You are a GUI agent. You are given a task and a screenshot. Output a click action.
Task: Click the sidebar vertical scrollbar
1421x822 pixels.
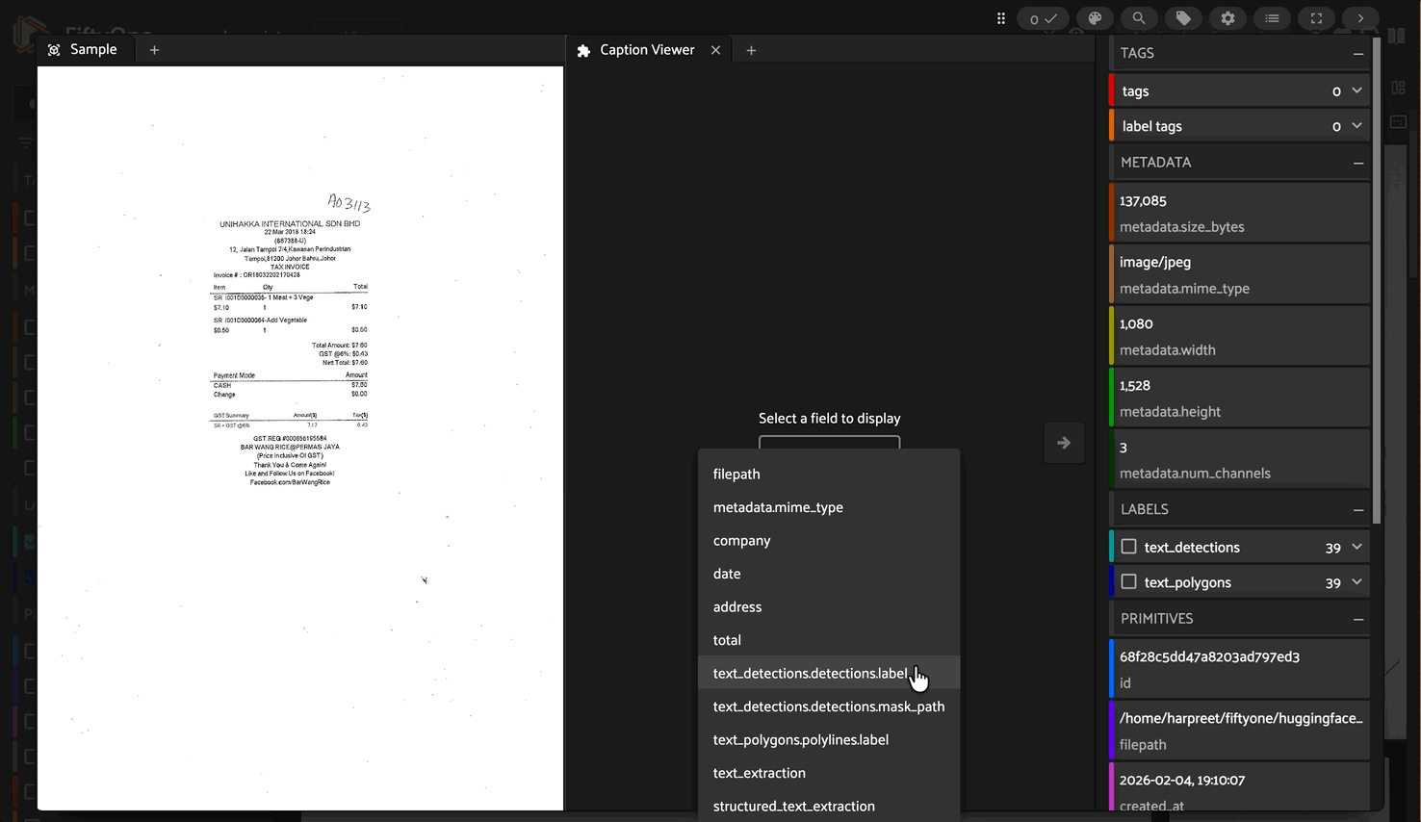tap(1377, 279)
